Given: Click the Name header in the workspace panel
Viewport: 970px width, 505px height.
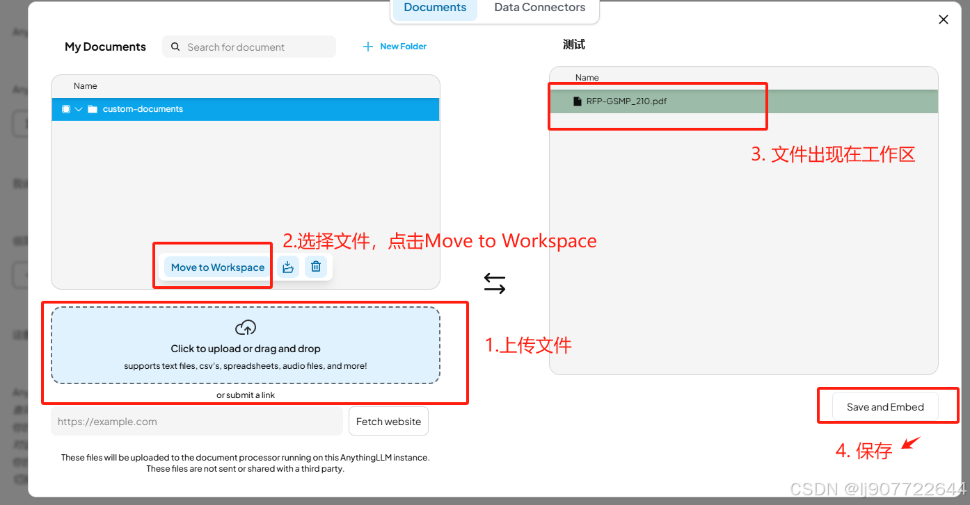Looking at the screenshot, I should 587,78.
